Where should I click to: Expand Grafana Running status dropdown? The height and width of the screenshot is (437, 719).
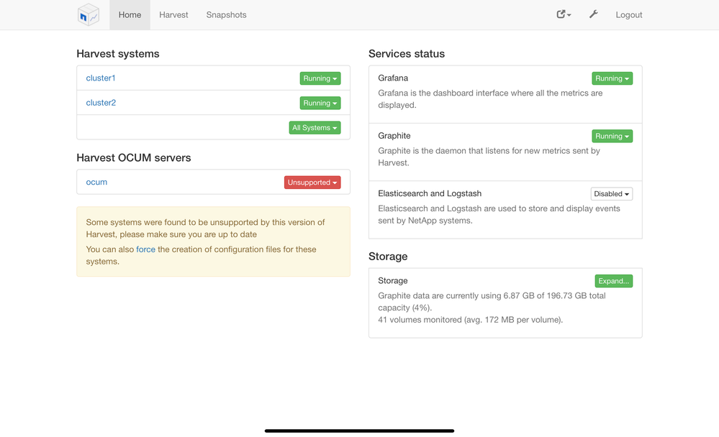point(612,78)
